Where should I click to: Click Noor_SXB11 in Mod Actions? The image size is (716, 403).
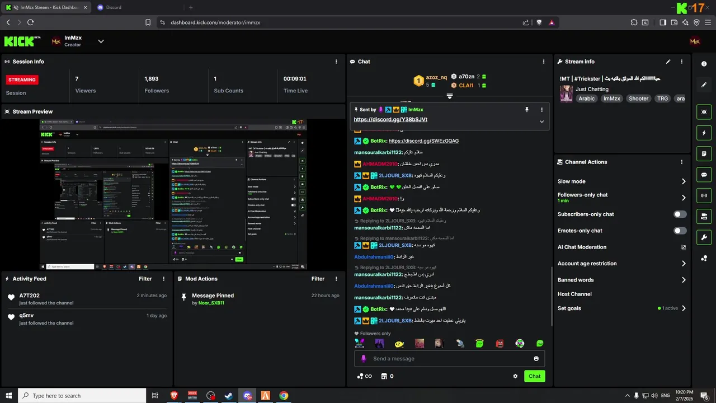click(211, 303)
